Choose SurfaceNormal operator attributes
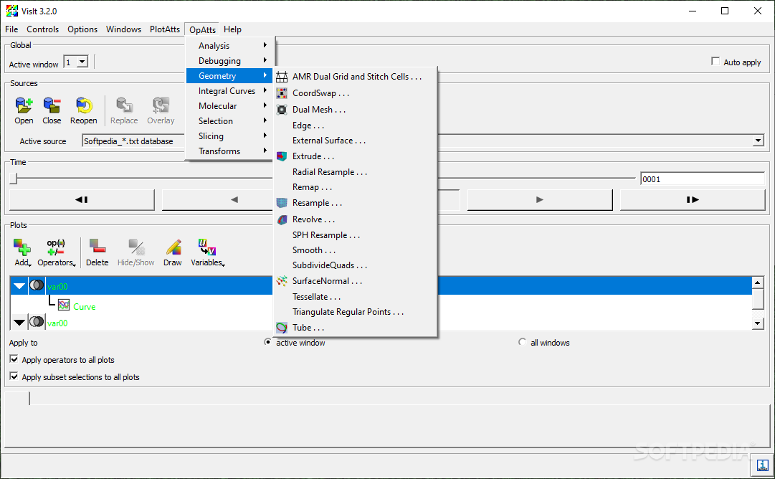775x479 pixels. (x=355, y=281)
